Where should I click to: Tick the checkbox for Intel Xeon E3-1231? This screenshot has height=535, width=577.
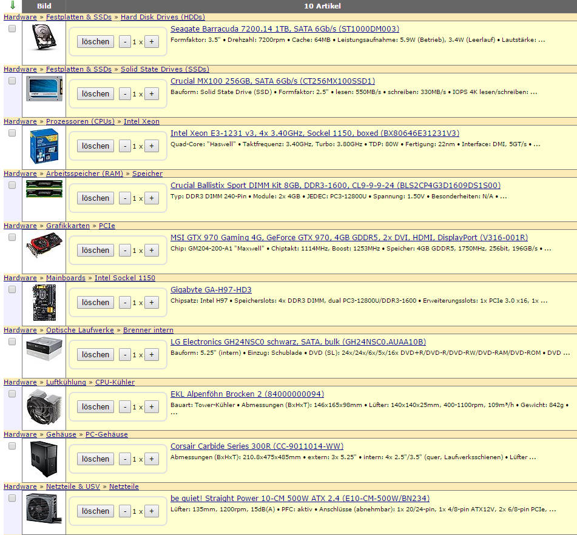(x=12, y=133)
